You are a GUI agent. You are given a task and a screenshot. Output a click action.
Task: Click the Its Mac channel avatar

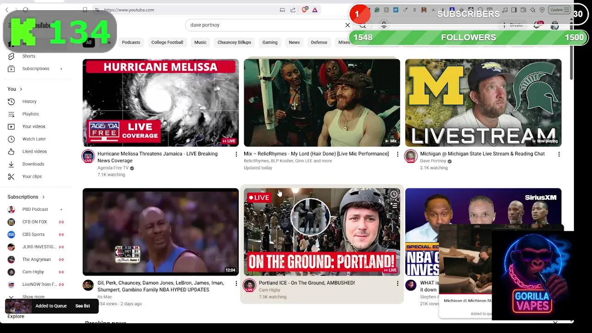88,285
